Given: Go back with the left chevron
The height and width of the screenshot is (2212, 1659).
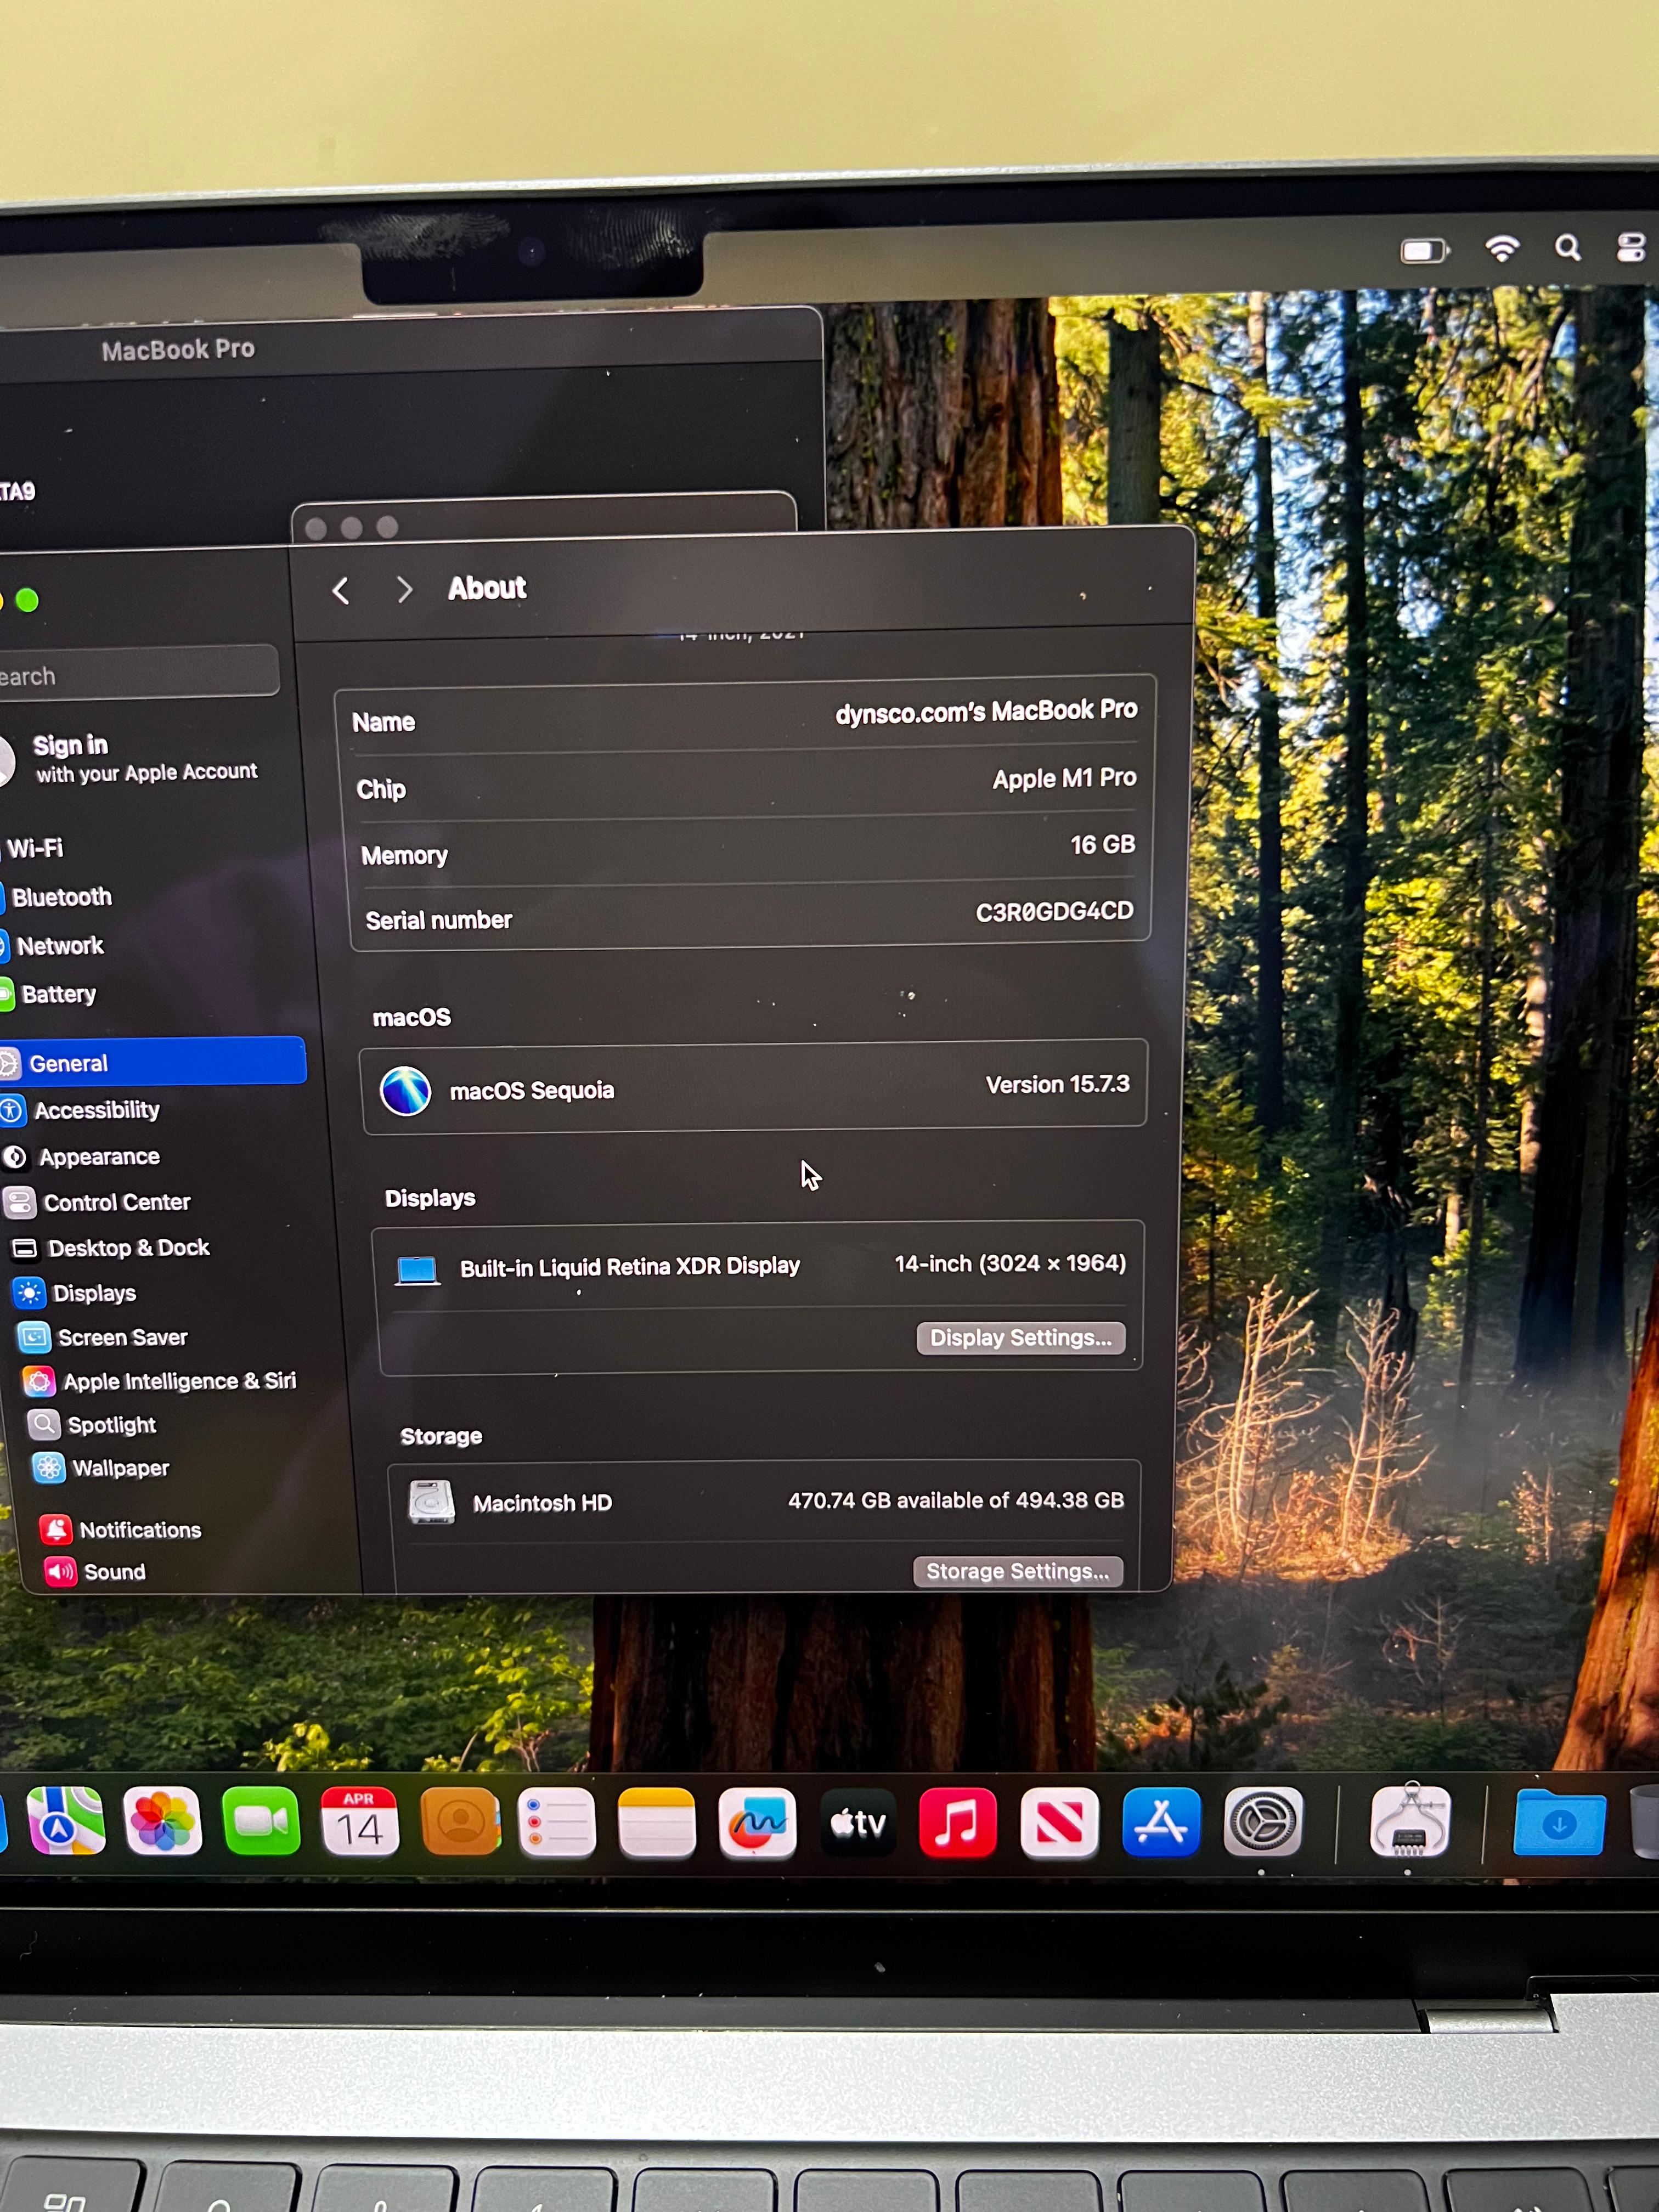Looking at the screenshot, I should pos(341,591).
